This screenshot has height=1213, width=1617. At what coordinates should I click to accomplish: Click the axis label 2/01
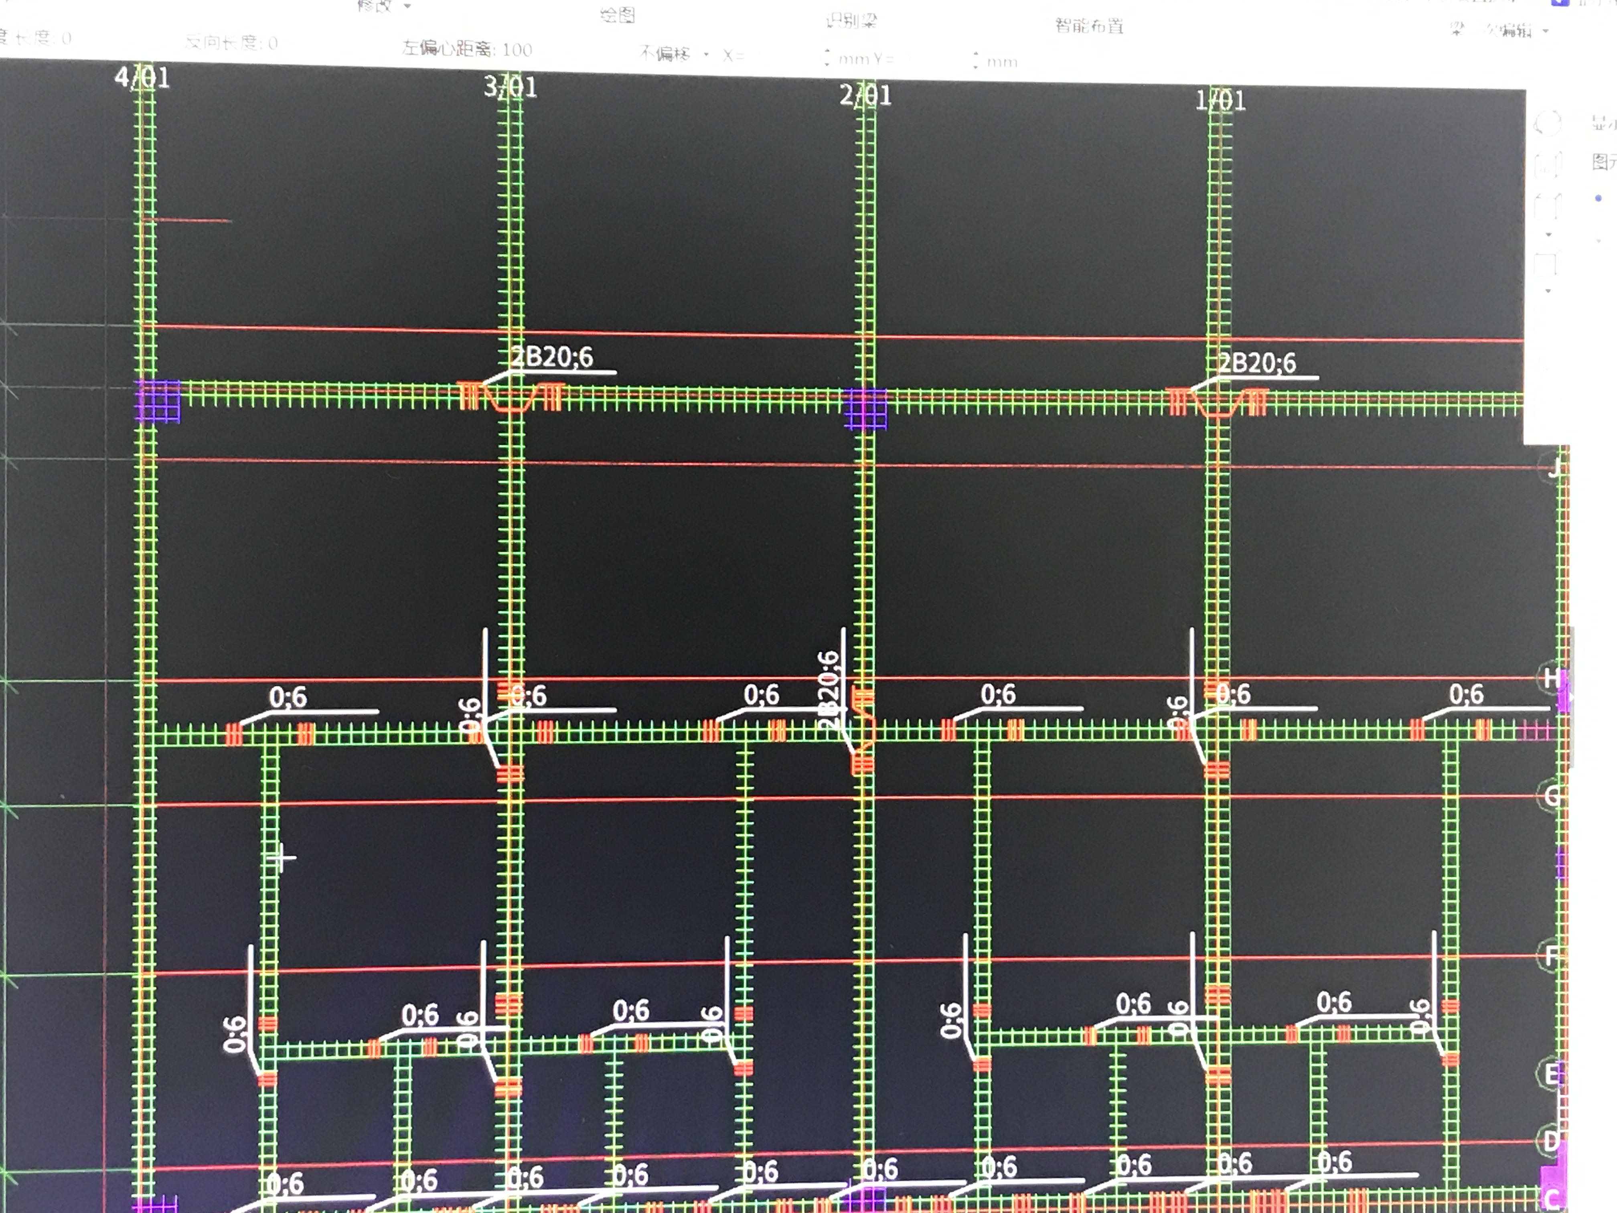[865, 96]
